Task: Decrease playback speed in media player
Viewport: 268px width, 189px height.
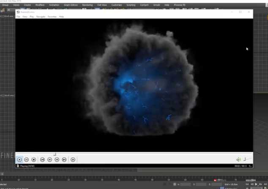Action: pos(50,159)
